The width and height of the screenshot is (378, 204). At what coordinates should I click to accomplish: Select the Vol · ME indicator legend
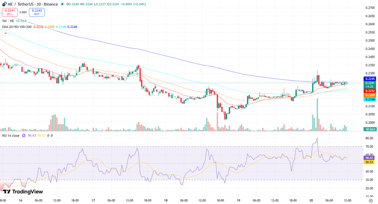pos(9,21)
